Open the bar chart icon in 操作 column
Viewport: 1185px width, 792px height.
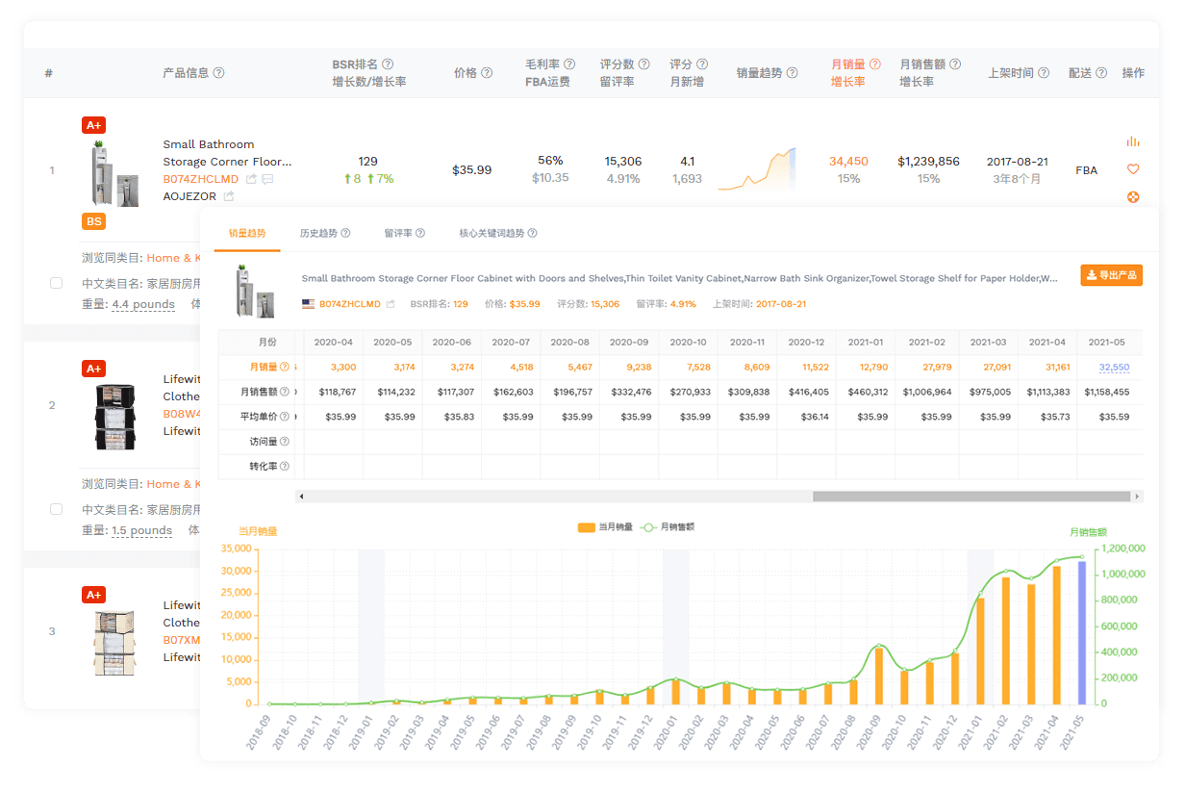click(x=1132, y=141)
